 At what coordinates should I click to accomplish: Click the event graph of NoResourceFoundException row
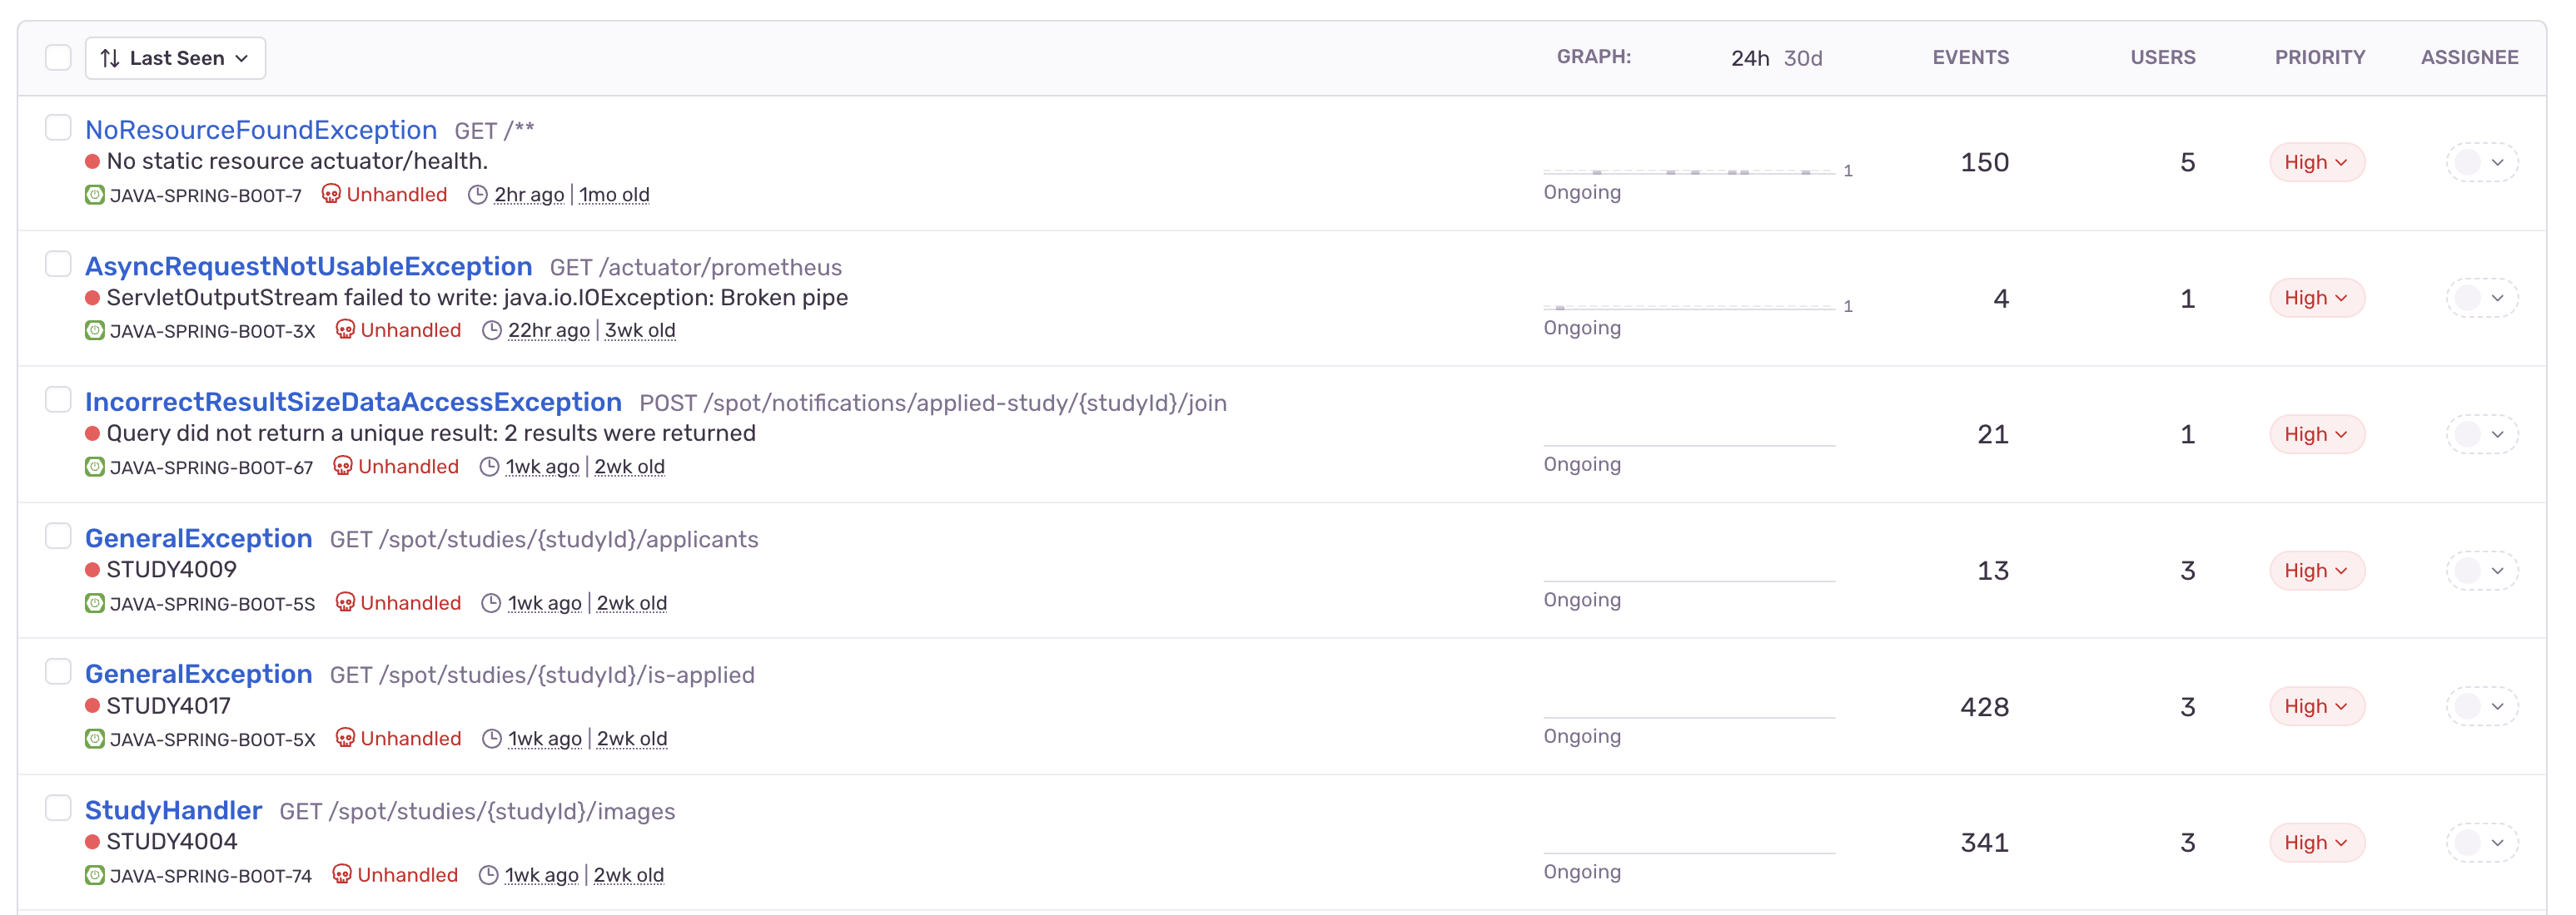(x=1689, y=171)
